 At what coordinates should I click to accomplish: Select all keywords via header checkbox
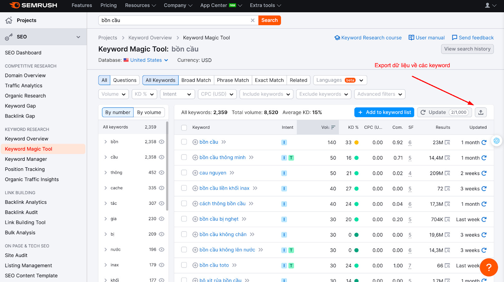(184, 127)
